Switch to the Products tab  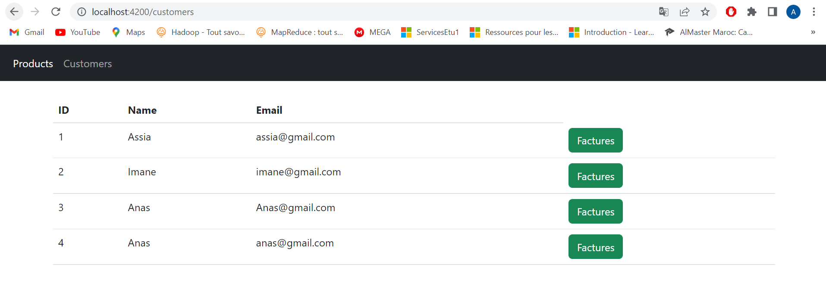point(33,63)
